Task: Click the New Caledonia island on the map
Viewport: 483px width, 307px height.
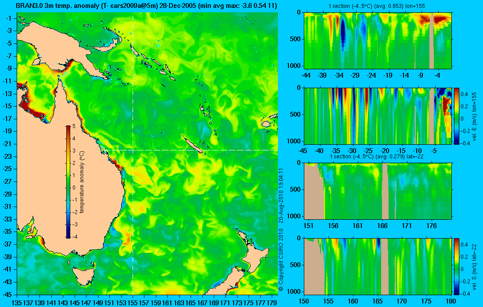Action: tap(192, 144)
